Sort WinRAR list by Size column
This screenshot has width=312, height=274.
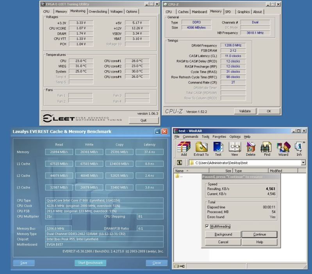[221, 171]
